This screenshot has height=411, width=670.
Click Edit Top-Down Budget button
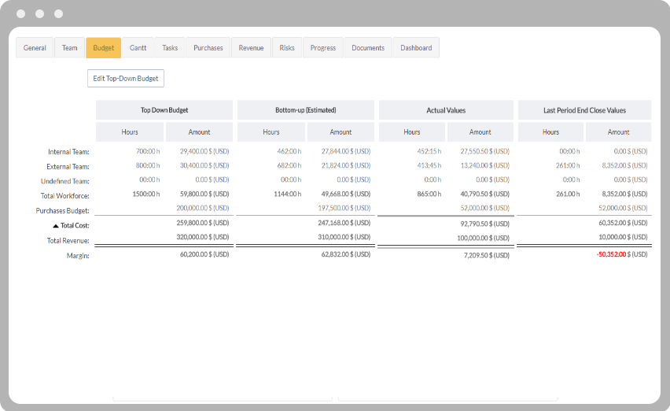pos(126,79)
